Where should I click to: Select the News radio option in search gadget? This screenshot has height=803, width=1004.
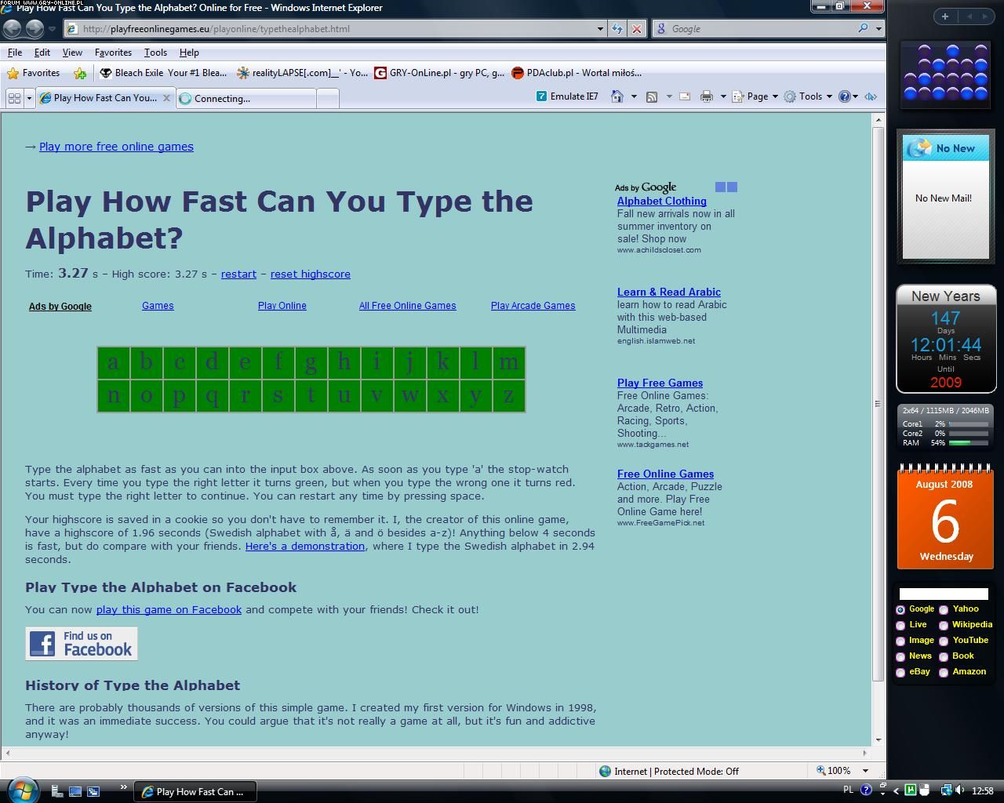point(900,656)
